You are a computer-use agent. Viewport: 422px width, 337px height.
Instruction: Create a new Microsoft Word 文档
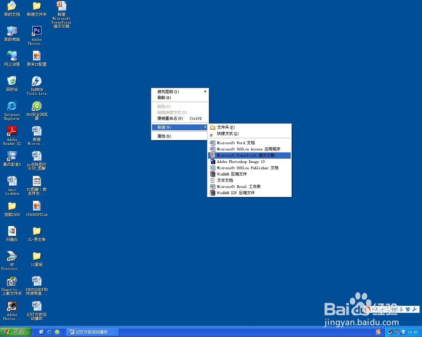tap(249, 143)
